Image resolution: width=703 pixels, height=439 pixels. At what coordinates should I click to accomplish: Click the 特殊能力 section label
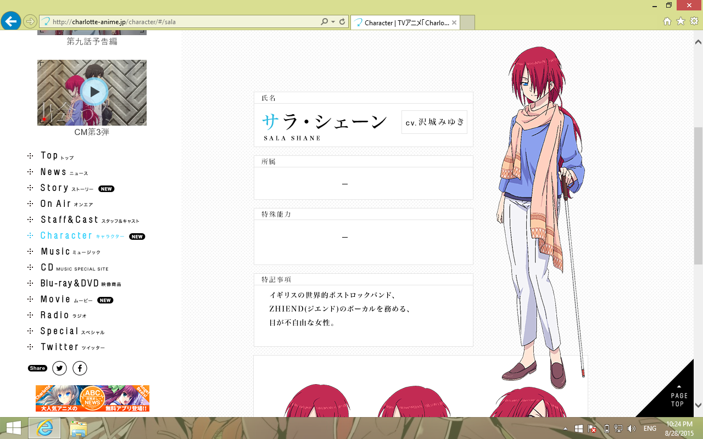tap(276, 214)
